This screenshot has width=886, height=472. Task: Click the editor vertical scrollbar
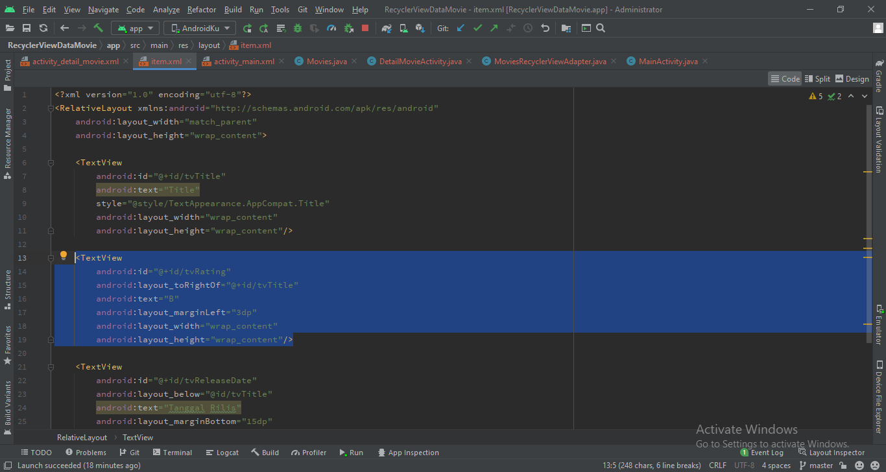tap(868, 224)
